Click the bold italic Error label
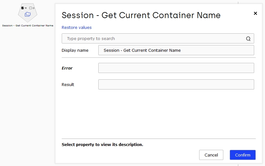The image size is (265, 166). click(x=67, y=68)
